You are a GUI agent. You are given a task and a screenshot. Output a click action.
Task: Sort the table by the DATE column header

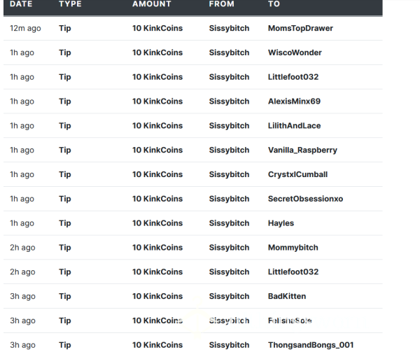(x=21, y=4)
